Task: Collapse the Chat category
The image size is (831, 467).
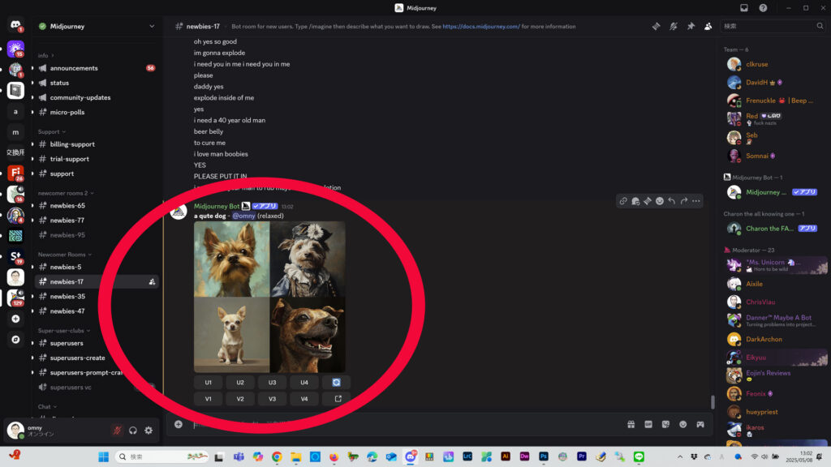Action: point(47,407)
